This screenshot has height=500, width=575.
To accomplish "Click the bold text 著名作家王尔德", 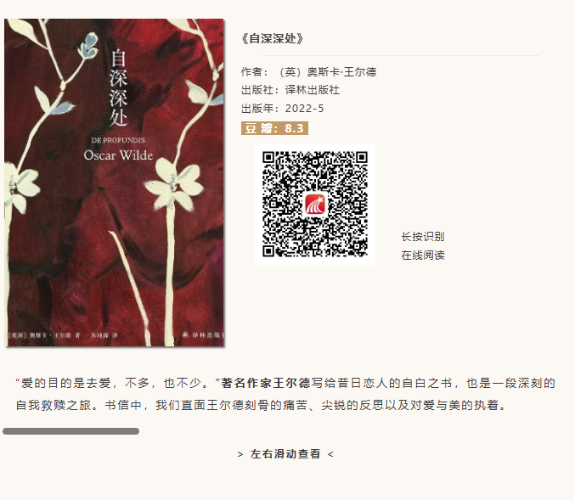I will pos(266,383).
